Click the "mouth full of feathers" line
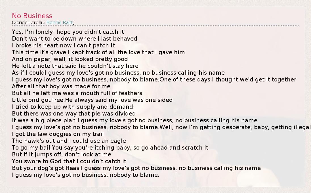The width and height of the screenshot is (311, 193). click(x=77, y=93)
